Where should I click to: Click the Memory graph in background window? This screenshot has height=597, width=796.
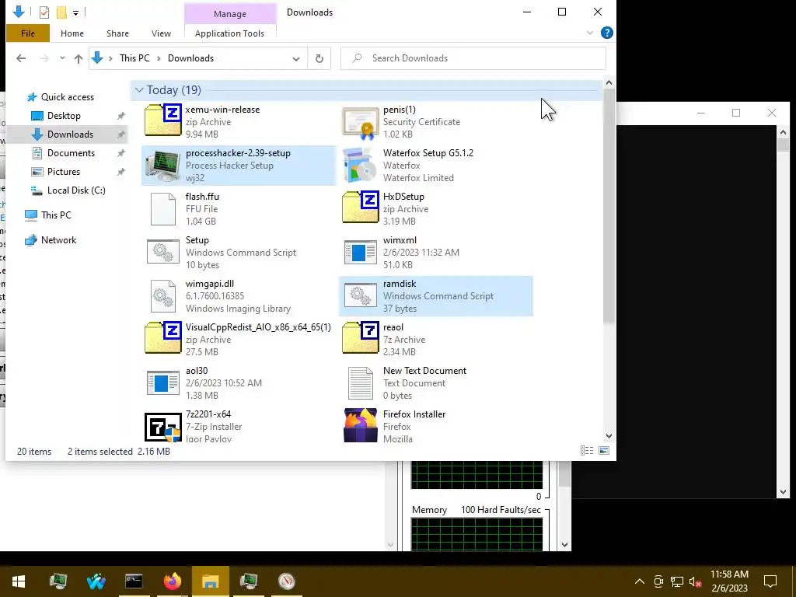point(477,533)
